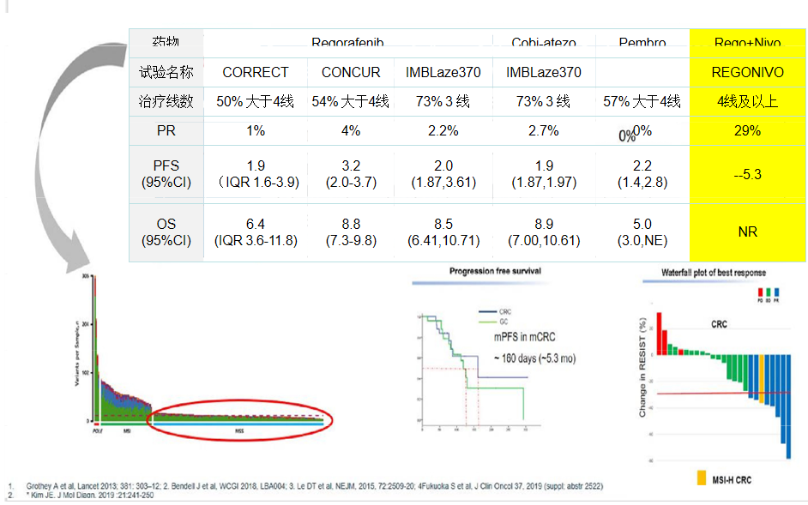This screenshot has width=808, height=505.
Task: Click '73% 3线' in the Cobi-atezo column
Action: (544, 101)
